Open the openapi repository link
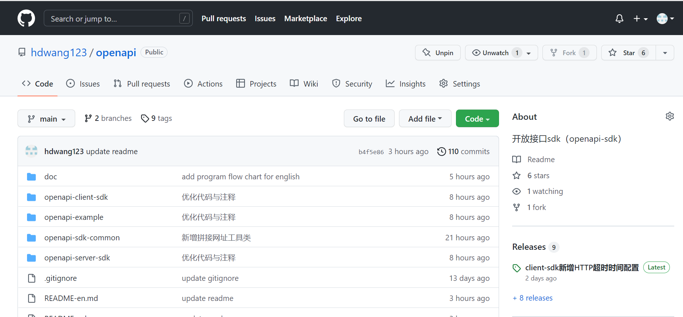The width and height of the screenshot is (683, 317). pos(116,53)
